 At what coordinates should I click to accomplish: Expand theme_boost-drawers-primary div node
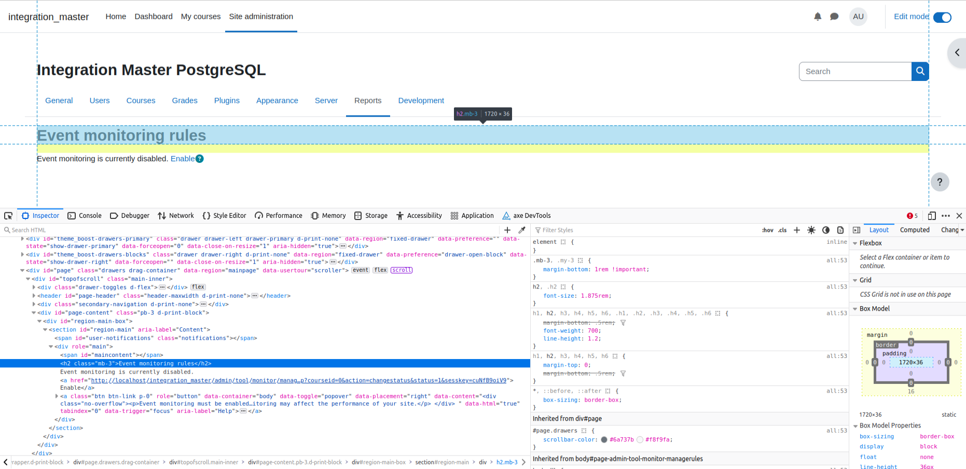(22, 239)
